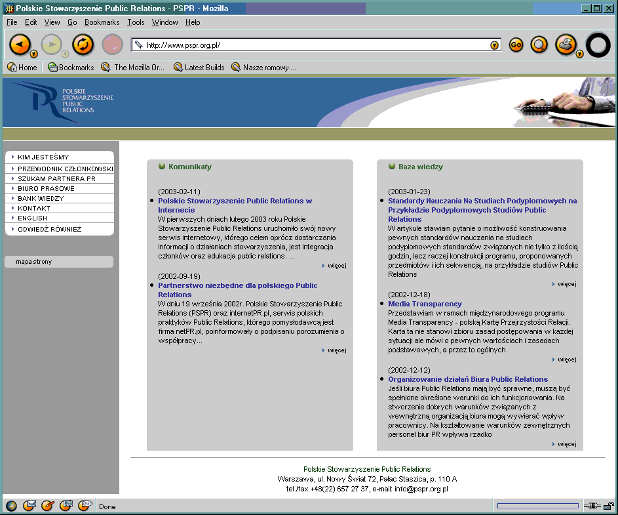618x515 pixels.
Task: Open Organizowanie działań Biura Public Relations article
Action: tap(468, 379)
